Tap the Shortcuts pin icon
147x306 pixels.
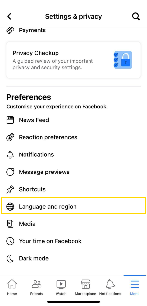pos(10,189)
